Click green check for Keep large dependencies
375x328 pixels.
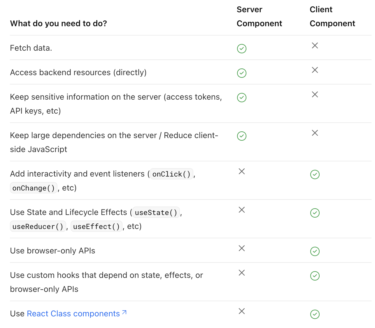(242, 136)
